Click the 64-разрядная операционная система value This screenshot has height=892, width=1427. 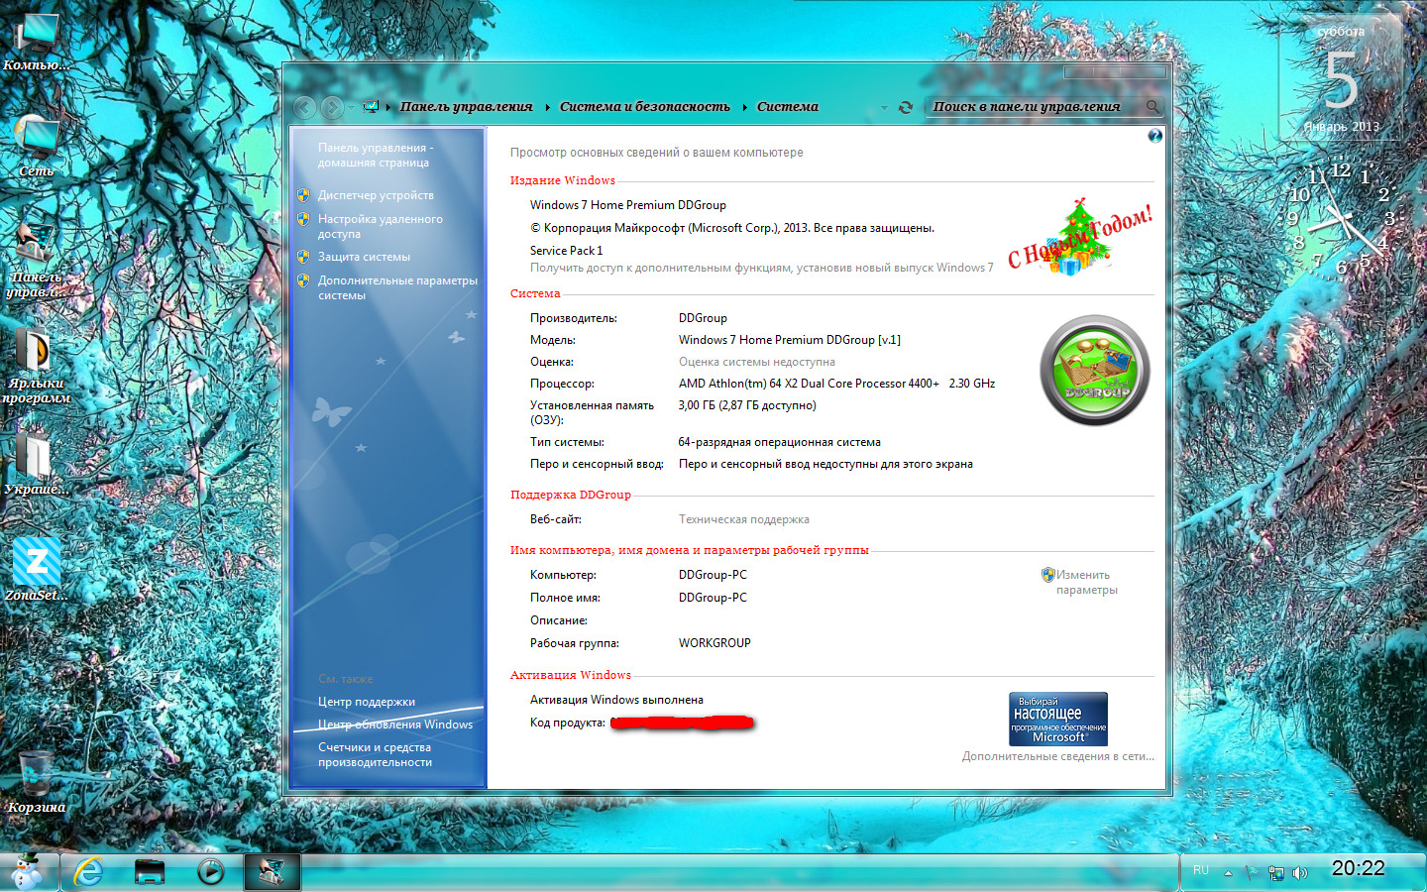(780, 442)
